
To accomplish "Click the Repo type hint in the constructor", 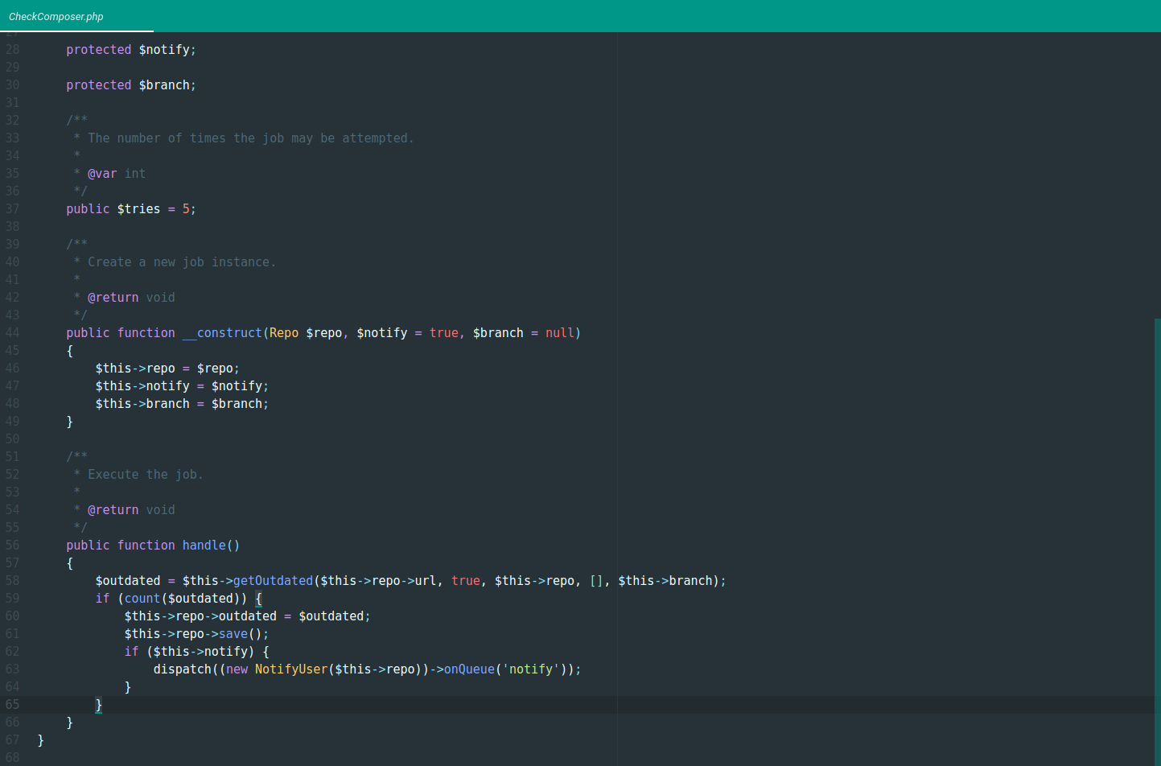I will [x=283, y=332].
